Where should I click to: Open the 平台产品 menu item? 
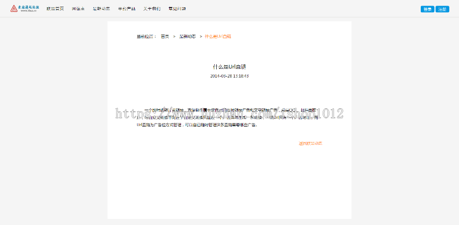tap(126, 9)
